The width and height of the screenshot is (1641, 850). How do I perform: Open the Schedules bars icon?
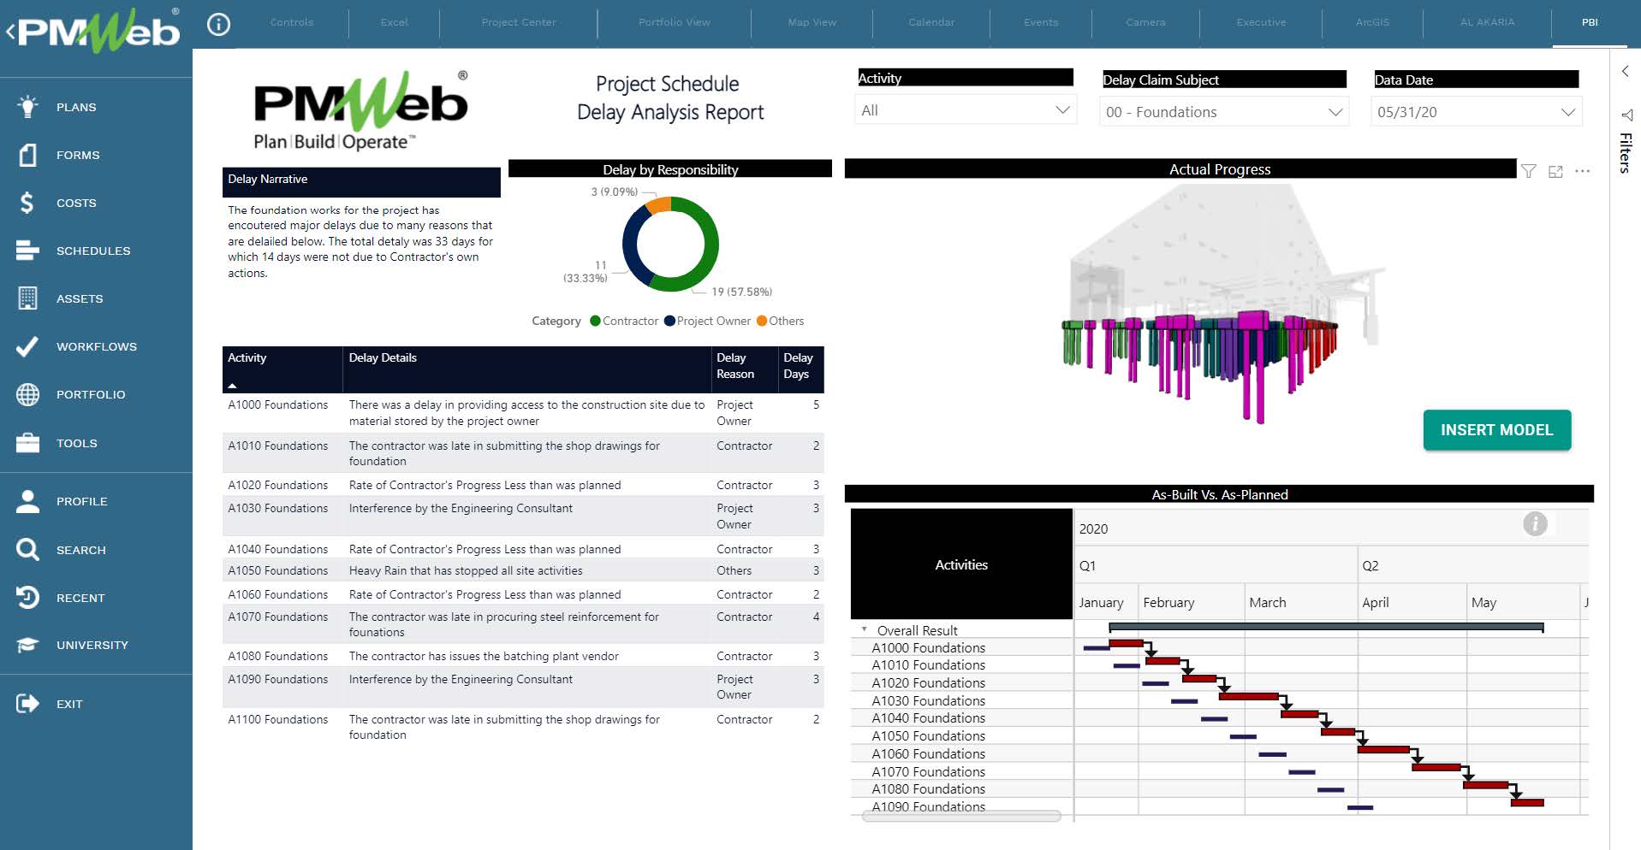(x=27, y=251)
